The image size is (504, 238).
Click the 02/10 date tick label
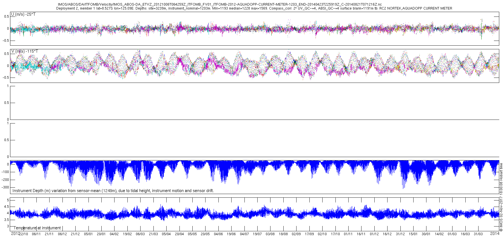[x=322, y=234]
